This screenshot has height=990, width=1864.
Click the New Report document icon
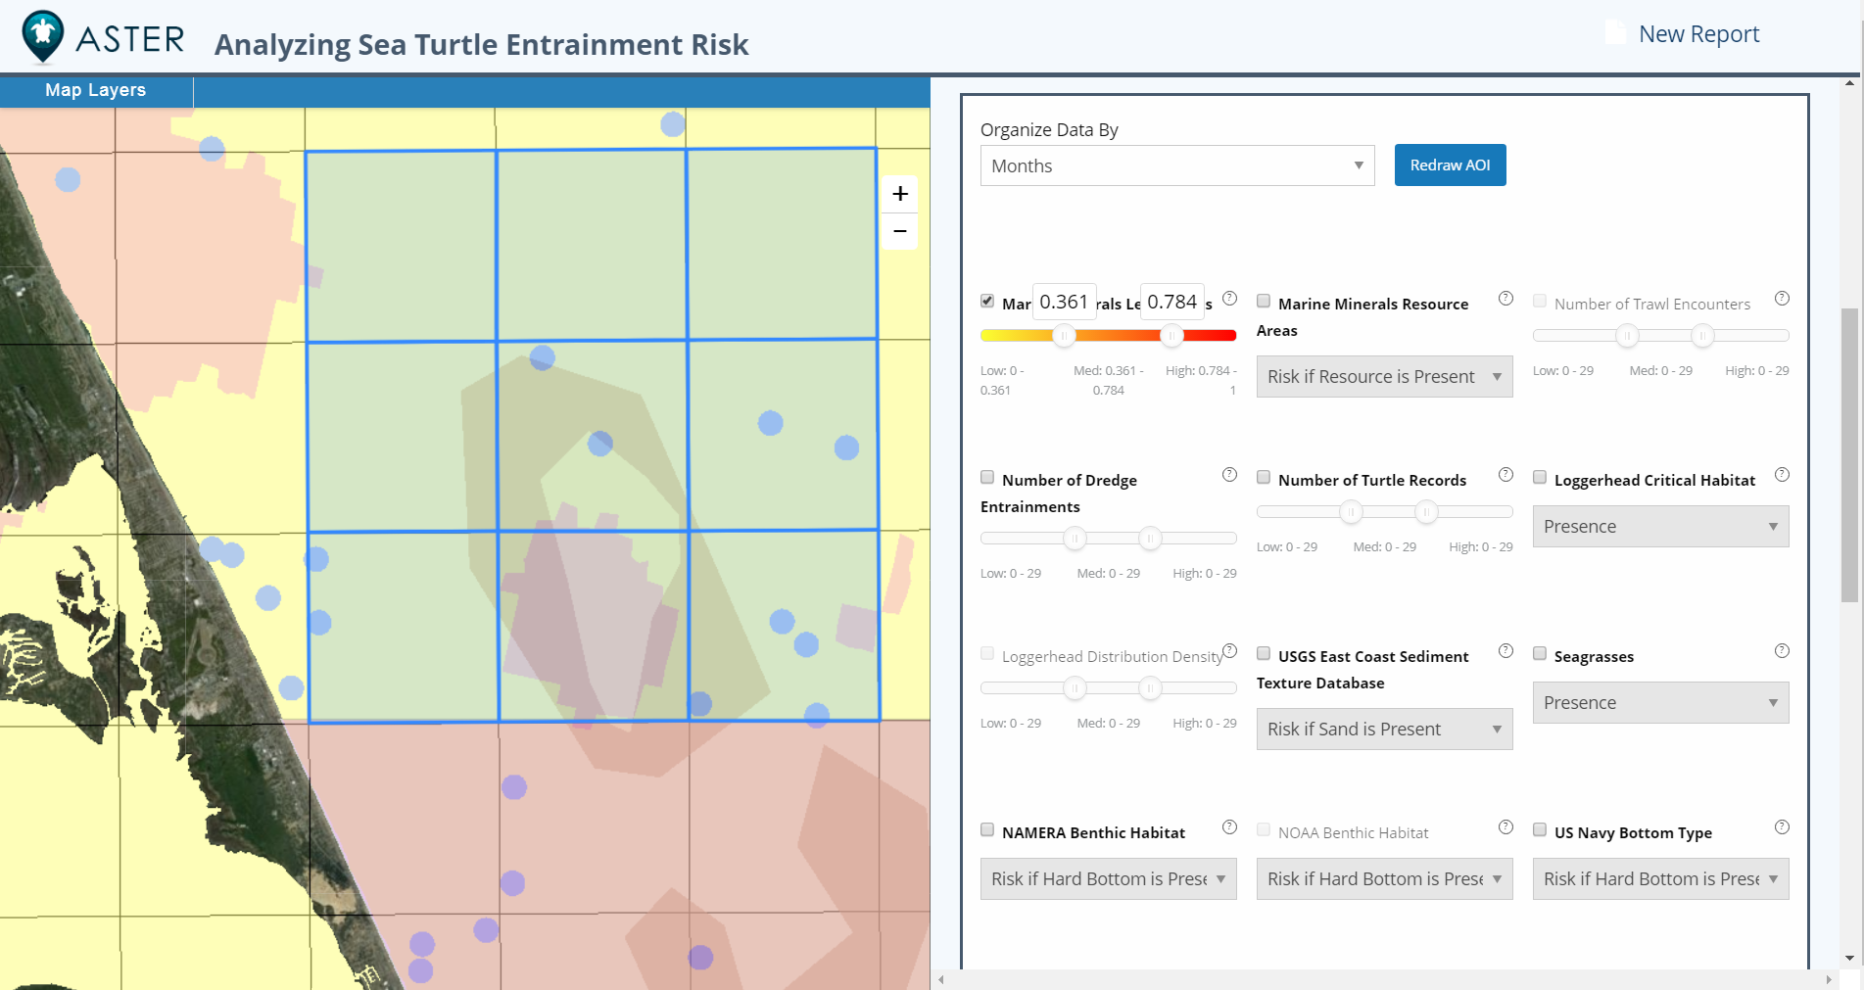tap(1615, 33)
